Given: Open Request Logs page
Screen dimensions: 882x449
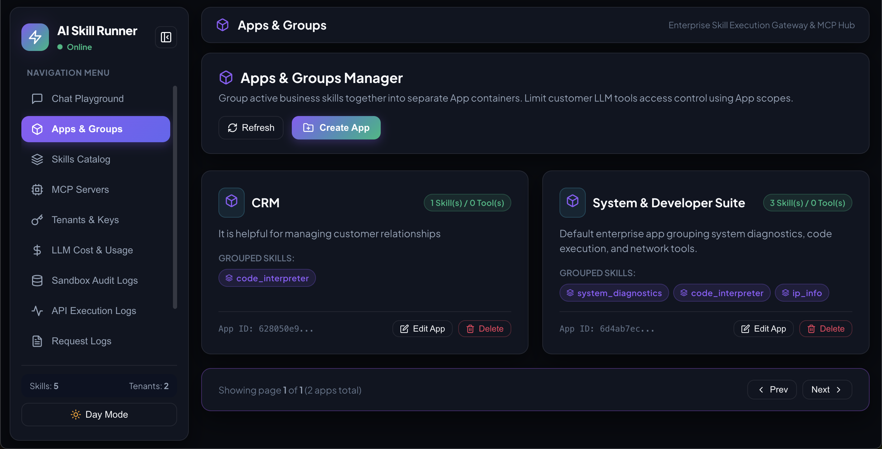Looking at the screenshot, I should (96, 341).
